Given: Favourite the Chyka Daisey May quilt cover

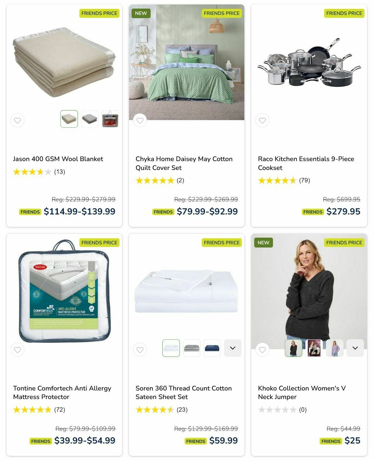Looking at the screenshot, I should pos(140,120).
